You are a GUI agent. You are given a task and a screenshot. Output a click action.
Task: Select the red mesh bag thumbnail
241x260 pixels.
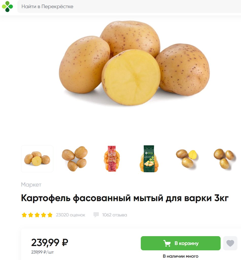pyautogui.click(x=112, y=159)
